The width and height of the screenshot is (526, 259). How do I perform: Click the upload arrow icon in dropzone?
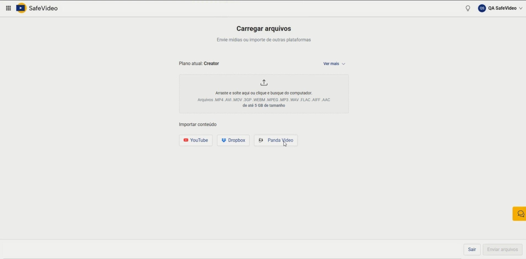[264, 82]
